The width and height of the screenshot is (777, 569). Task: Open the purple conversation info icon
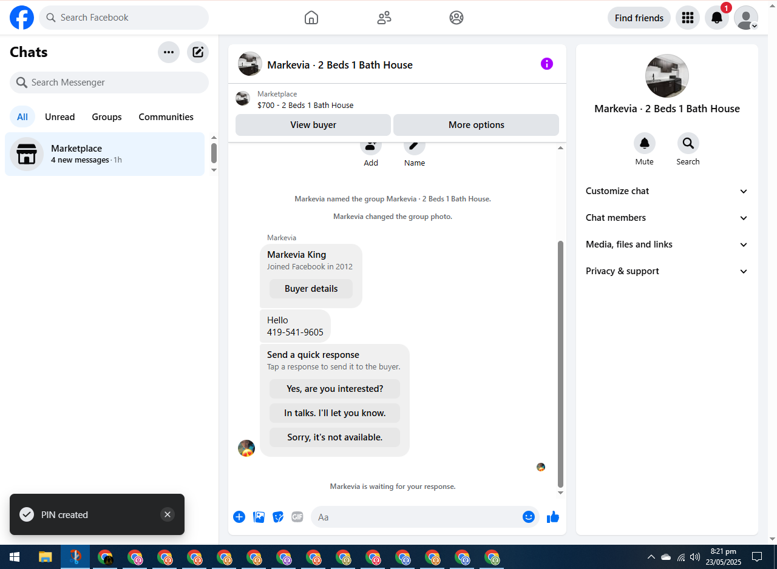(x=547, y=64)
